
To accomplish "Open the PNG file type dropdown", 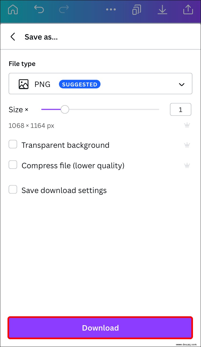I will (100, 84).
